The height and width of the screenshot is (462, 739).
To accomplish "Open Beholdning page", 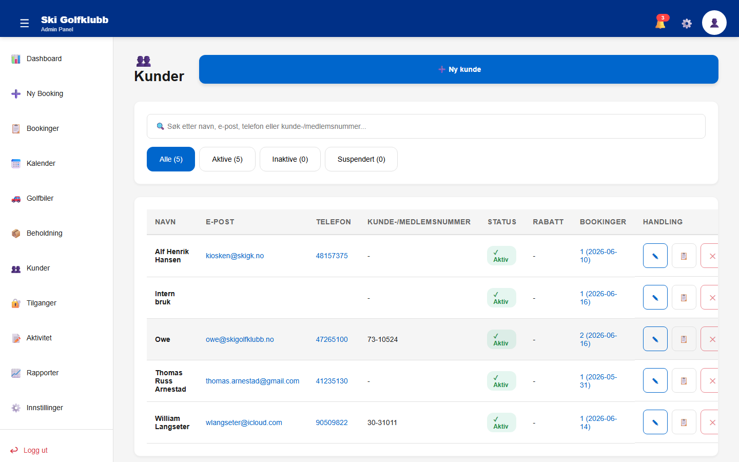I will tap(56, 233).
